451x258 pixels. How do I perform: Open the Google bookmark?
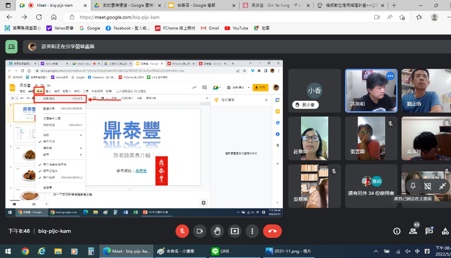pyautogui.click(x=90, y=28)
